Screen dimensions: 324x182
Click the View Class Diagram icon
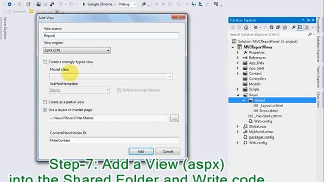pos(307,27)
